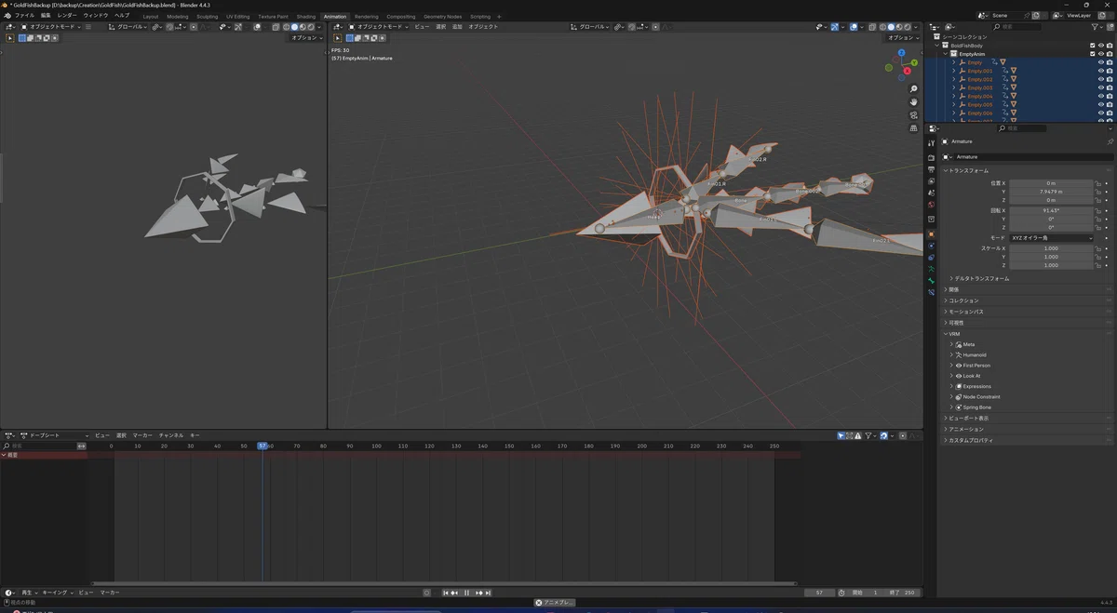Click the outliner search field
This screenshot has height=613, width=1117.
click(x=1018, y=27)
